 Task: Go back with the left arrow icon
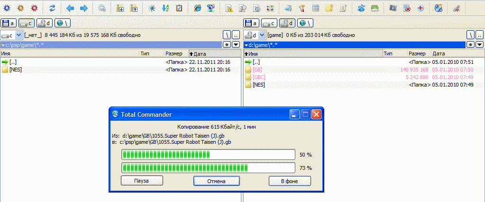(70, 8)
